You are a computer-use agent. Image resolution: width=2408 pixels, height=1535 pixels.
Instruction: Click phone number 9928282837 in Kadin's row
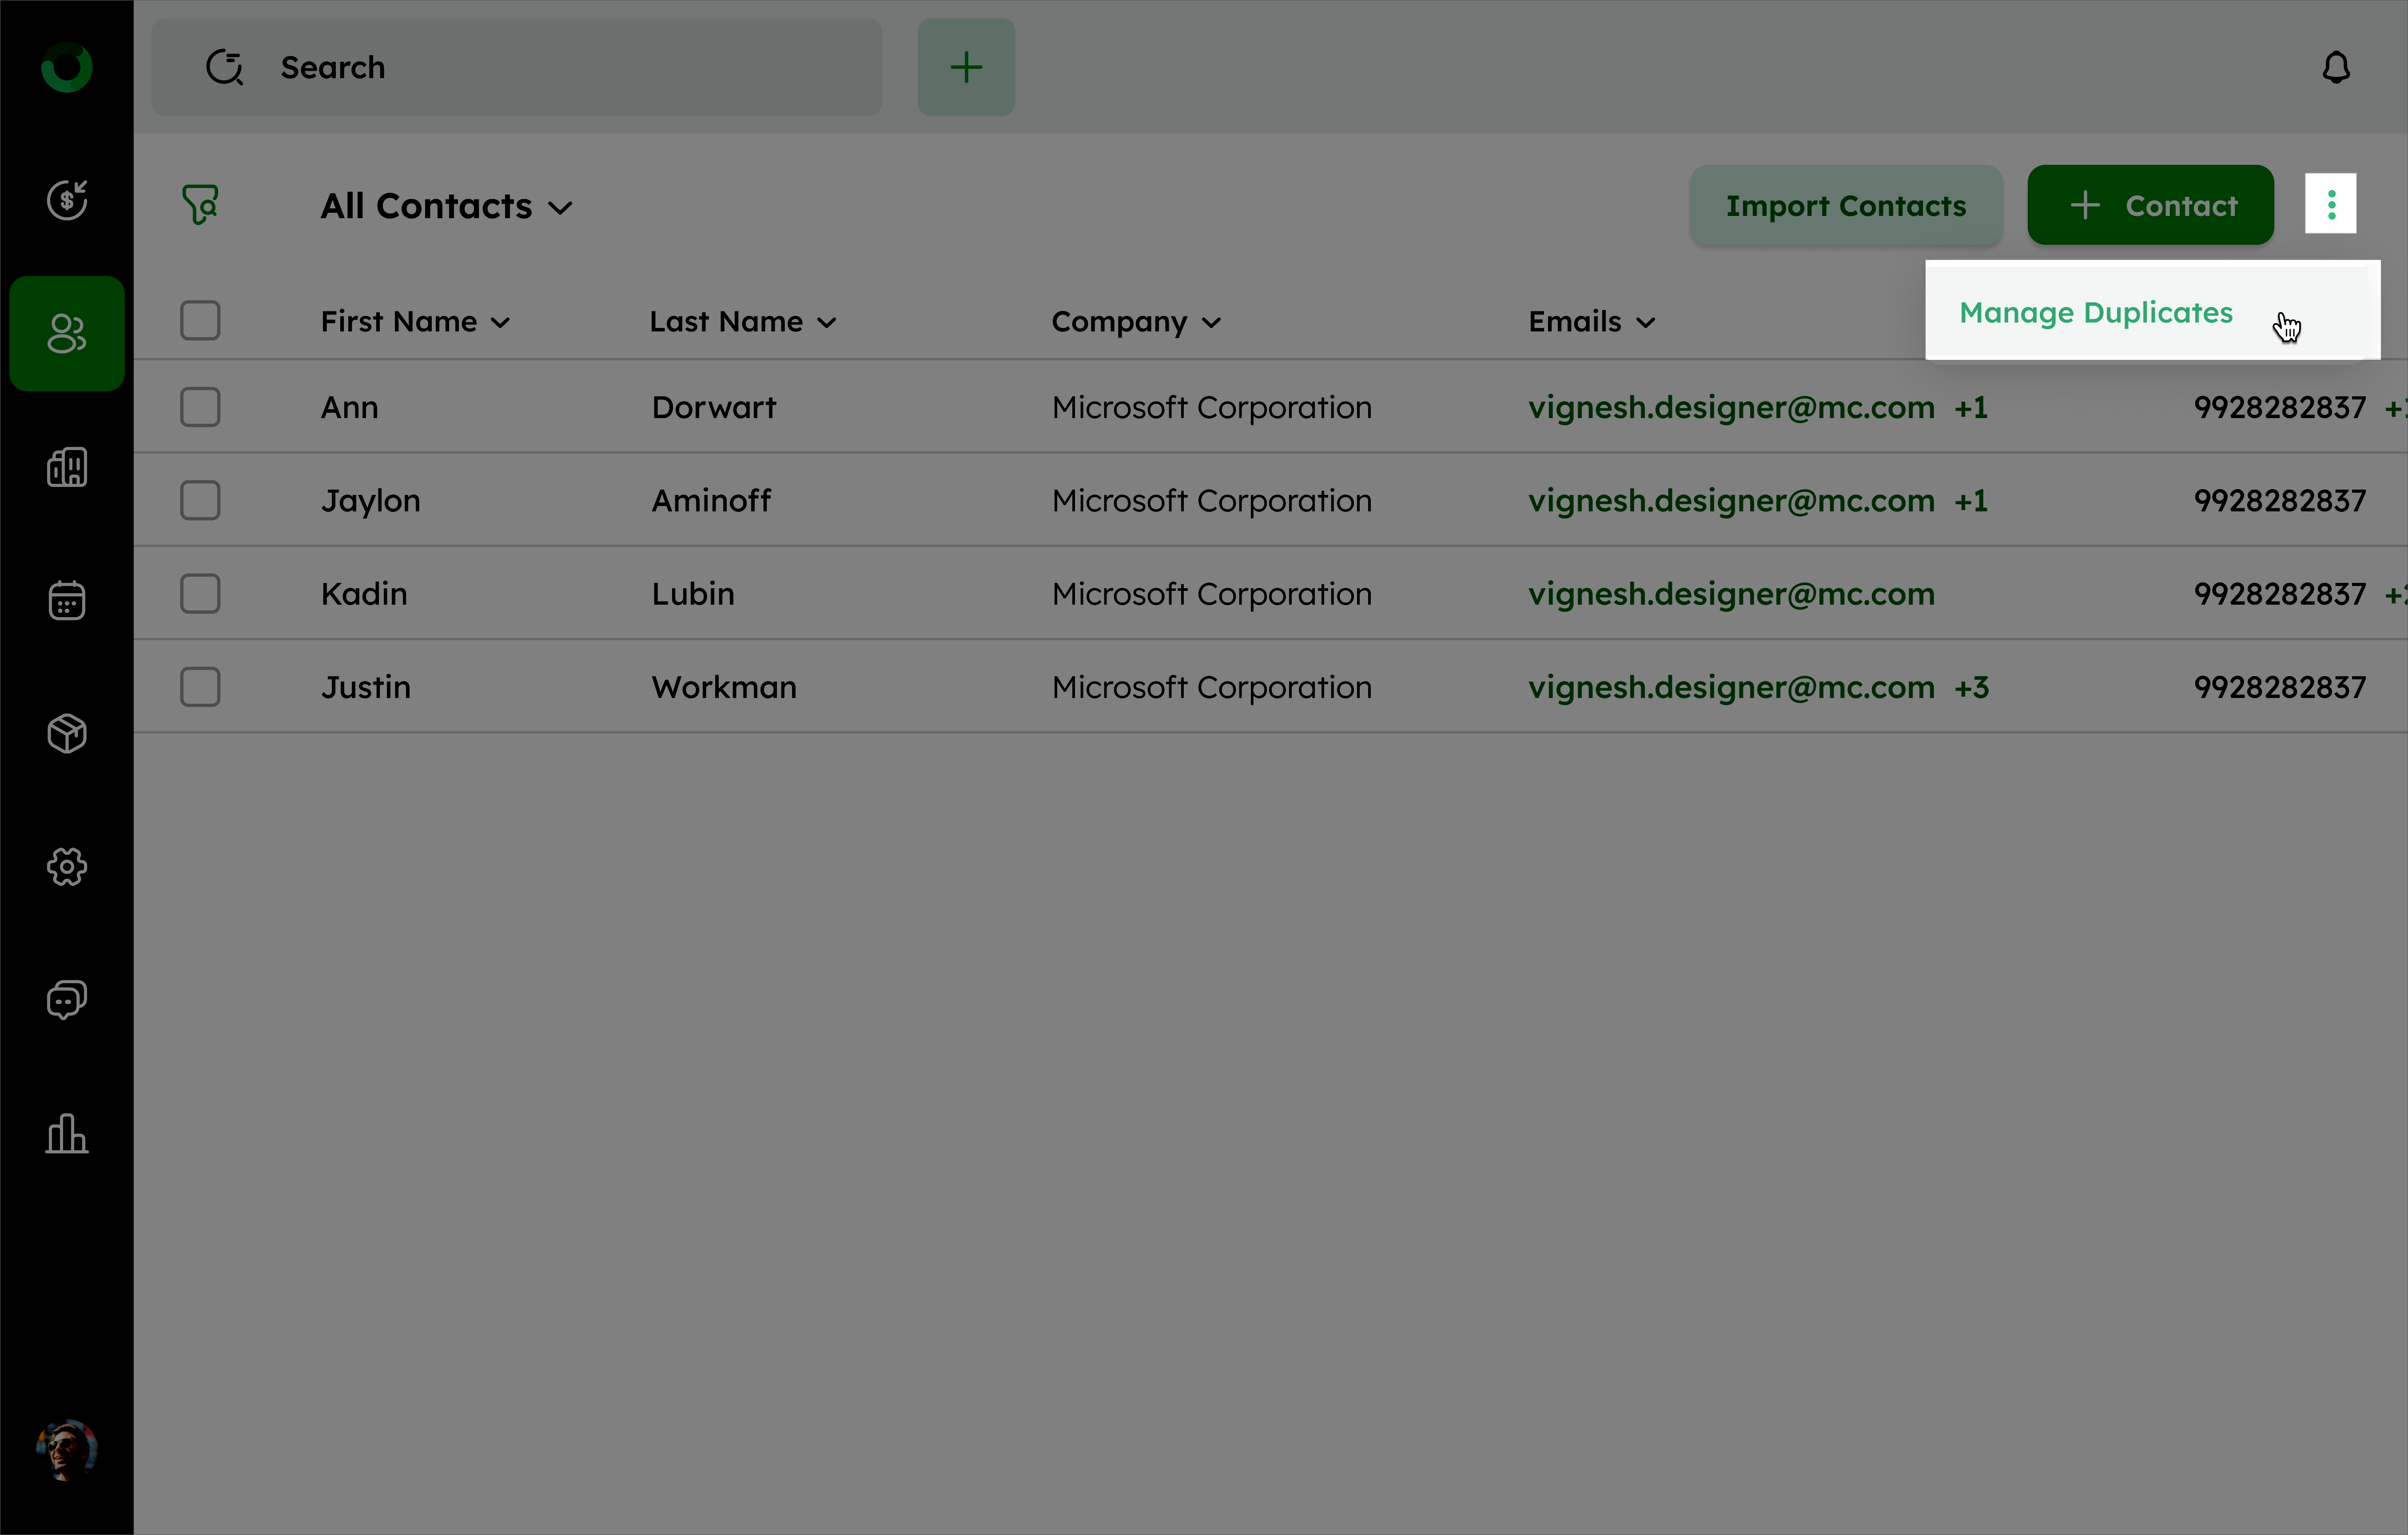2279,594
